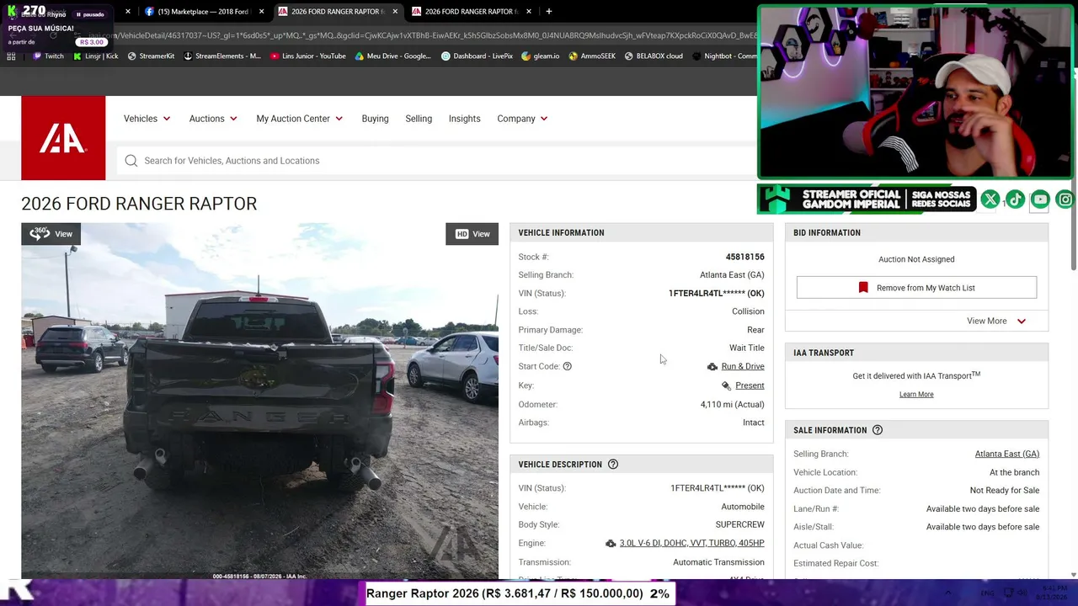The height and width of the screenshot is (606, 1078).
Task: Click the IAA logo home icon
Action: (x=63, y=138)
